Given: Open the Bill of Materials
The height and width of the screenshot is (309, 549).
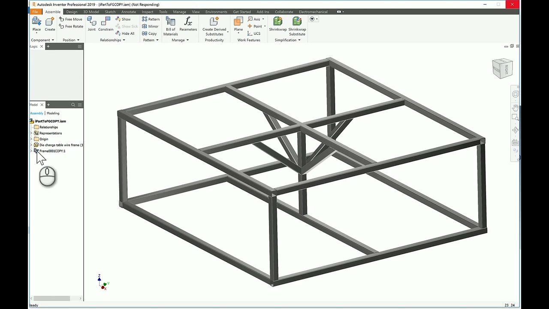Looking at the screenshot, I should pos(170,26).
